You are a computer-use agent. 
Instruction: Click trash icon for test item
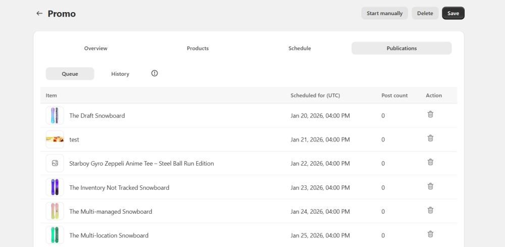click(x=430, y=138)
